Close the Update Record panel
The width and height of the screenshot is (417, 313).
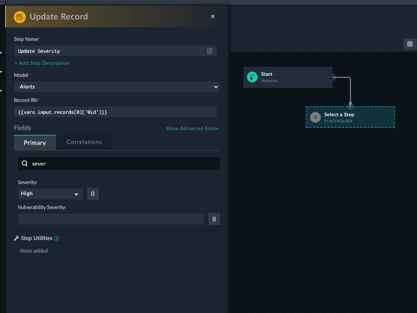213,17
